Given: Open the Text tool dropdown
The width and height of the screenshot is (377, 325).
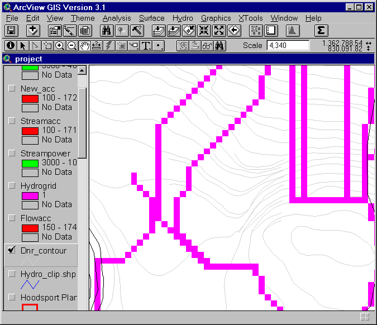Looking at the screenshot, I should pos(146,45).
